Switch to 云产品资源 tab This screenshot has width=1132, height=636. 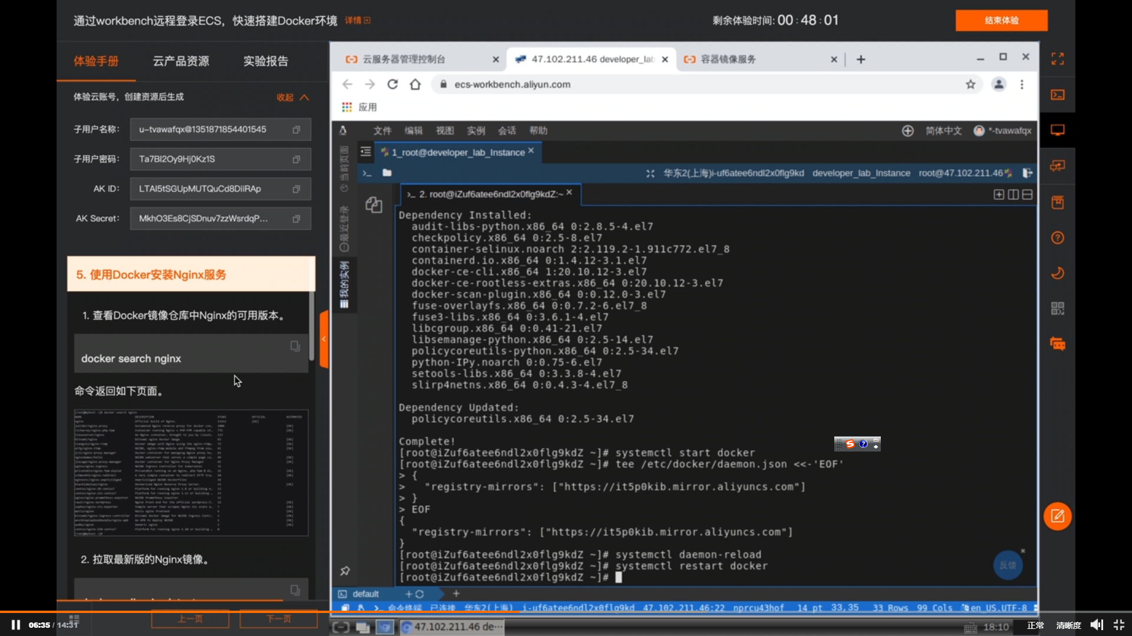(180, 61)
